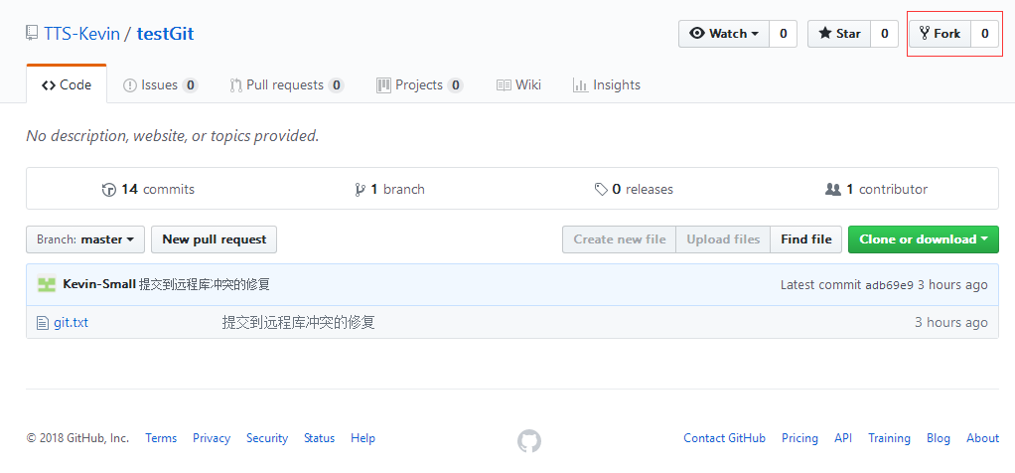Click the GitHub Octocat footer logo
The width and height of the screenshot is (1015, 473).
point(529,441)
